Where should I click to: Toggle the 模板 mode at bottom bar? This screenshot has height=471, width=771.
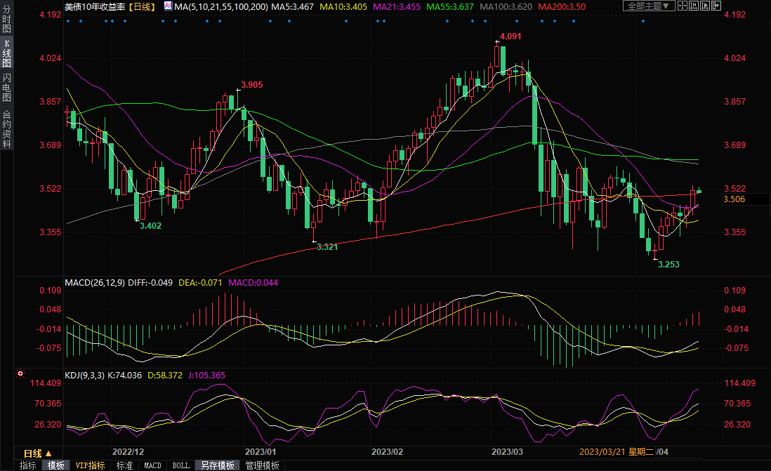[x=56, y=465]
